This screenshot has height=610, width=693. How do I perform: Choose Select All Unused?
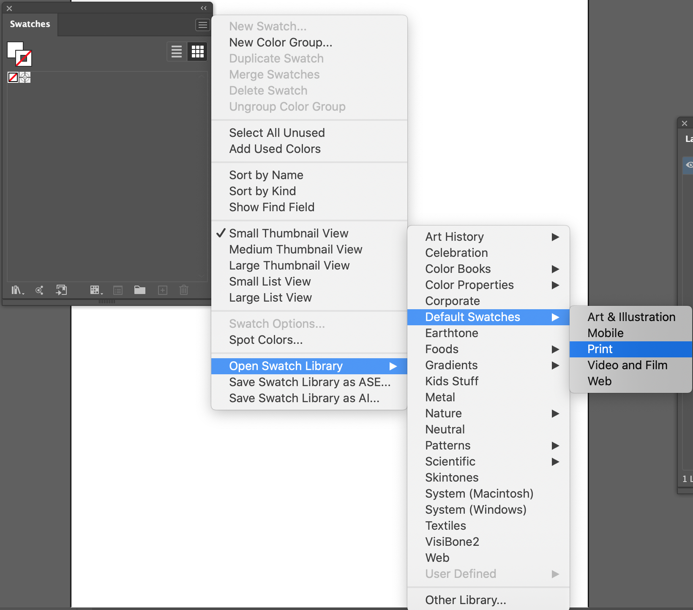pos(309,133)
